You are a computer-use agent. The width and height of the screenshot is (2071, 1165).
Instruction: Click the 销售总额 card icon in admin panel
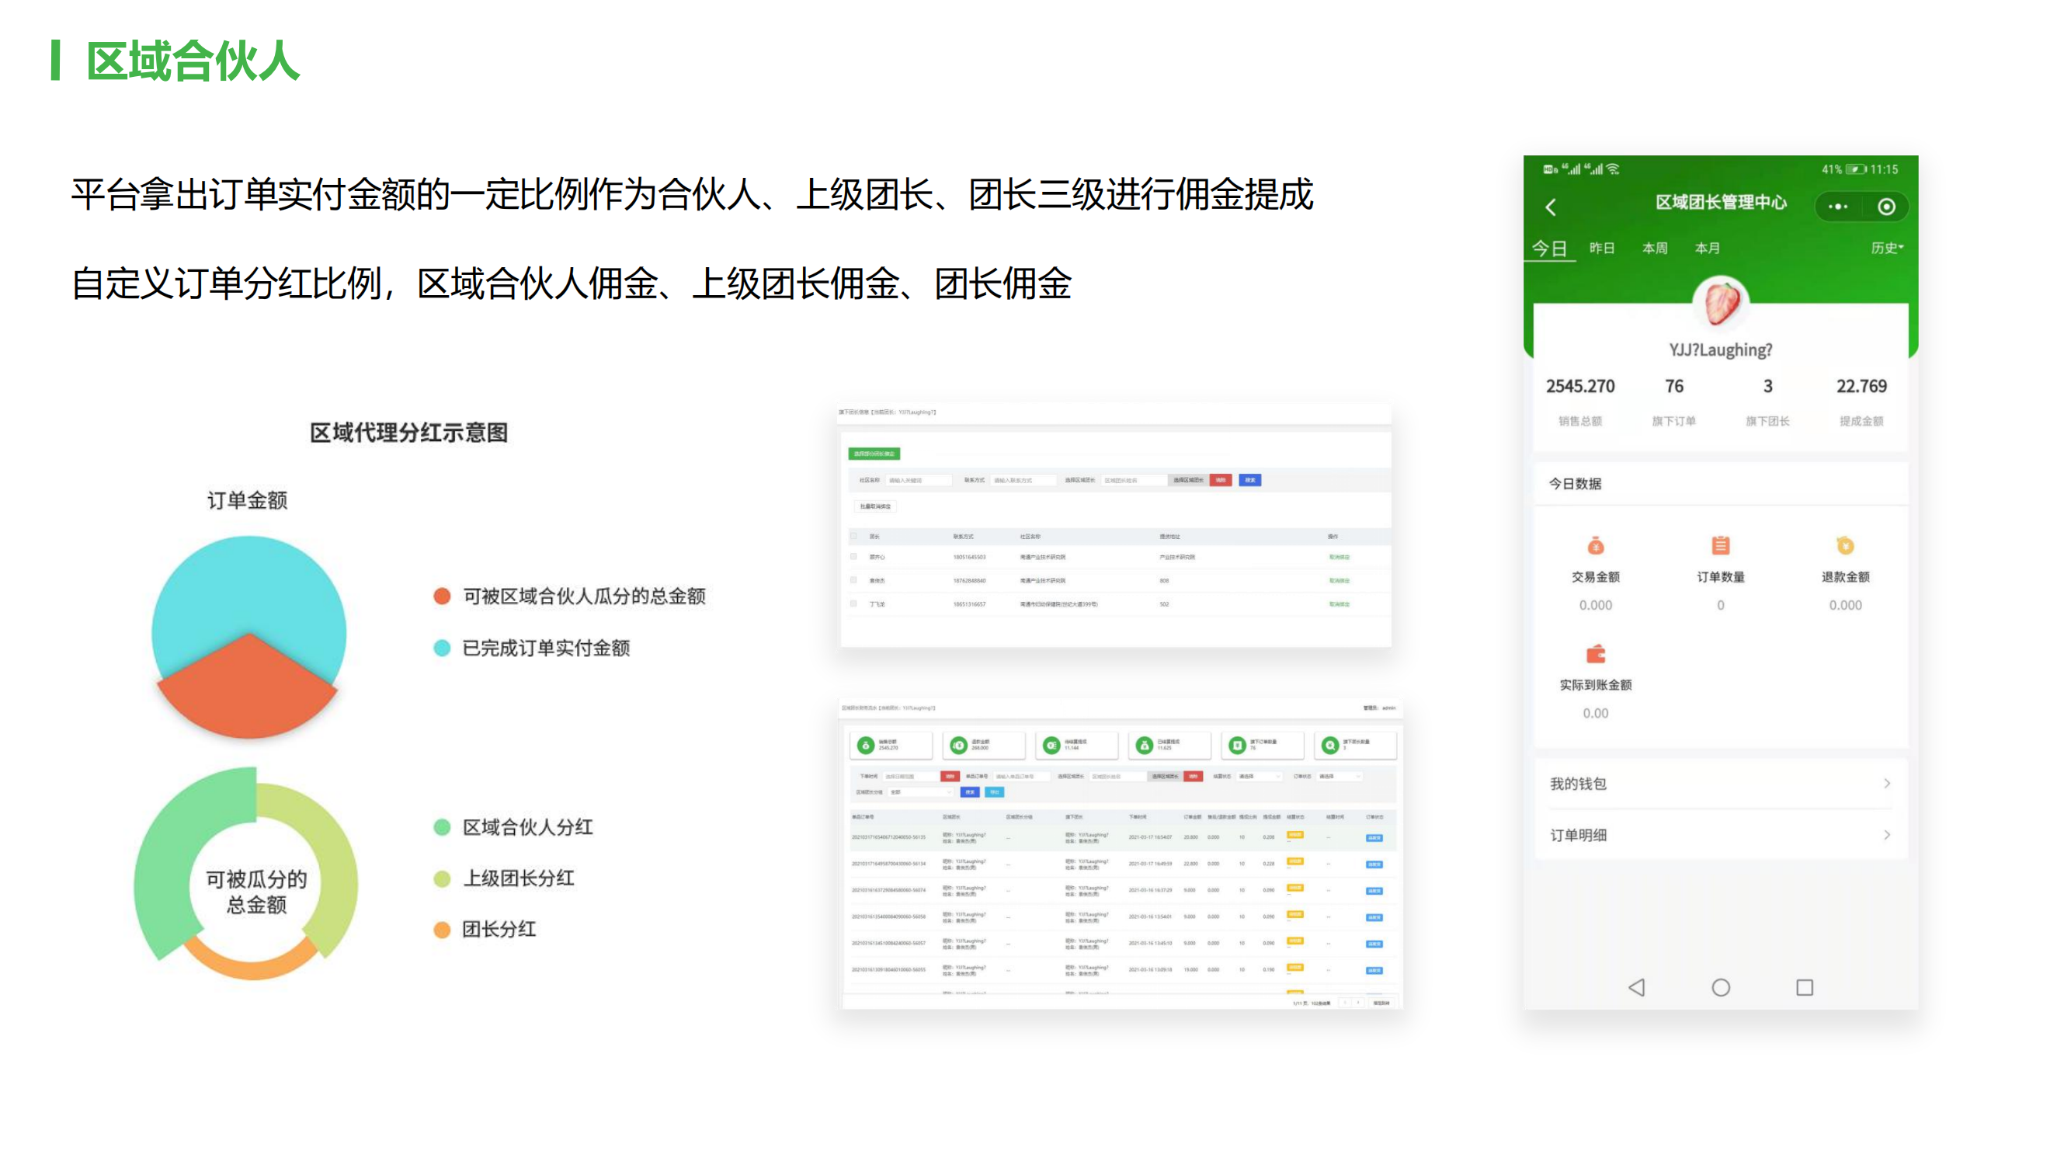(x=866, y=746)
